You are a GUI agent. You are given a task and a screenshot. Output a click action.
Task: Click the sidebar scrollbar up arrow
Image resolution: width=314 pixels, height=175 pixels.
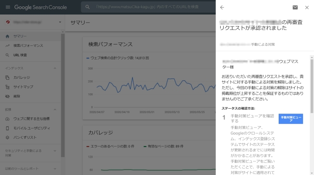pos(63,32)
